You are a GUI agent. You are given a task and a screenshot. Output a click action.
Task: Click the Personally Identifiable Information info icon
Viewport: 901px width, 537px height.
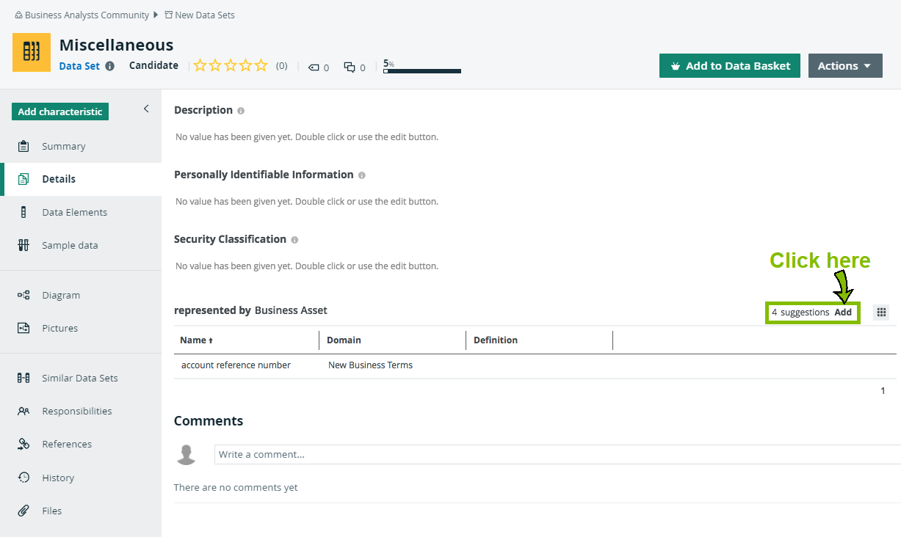tap(362, 175)
